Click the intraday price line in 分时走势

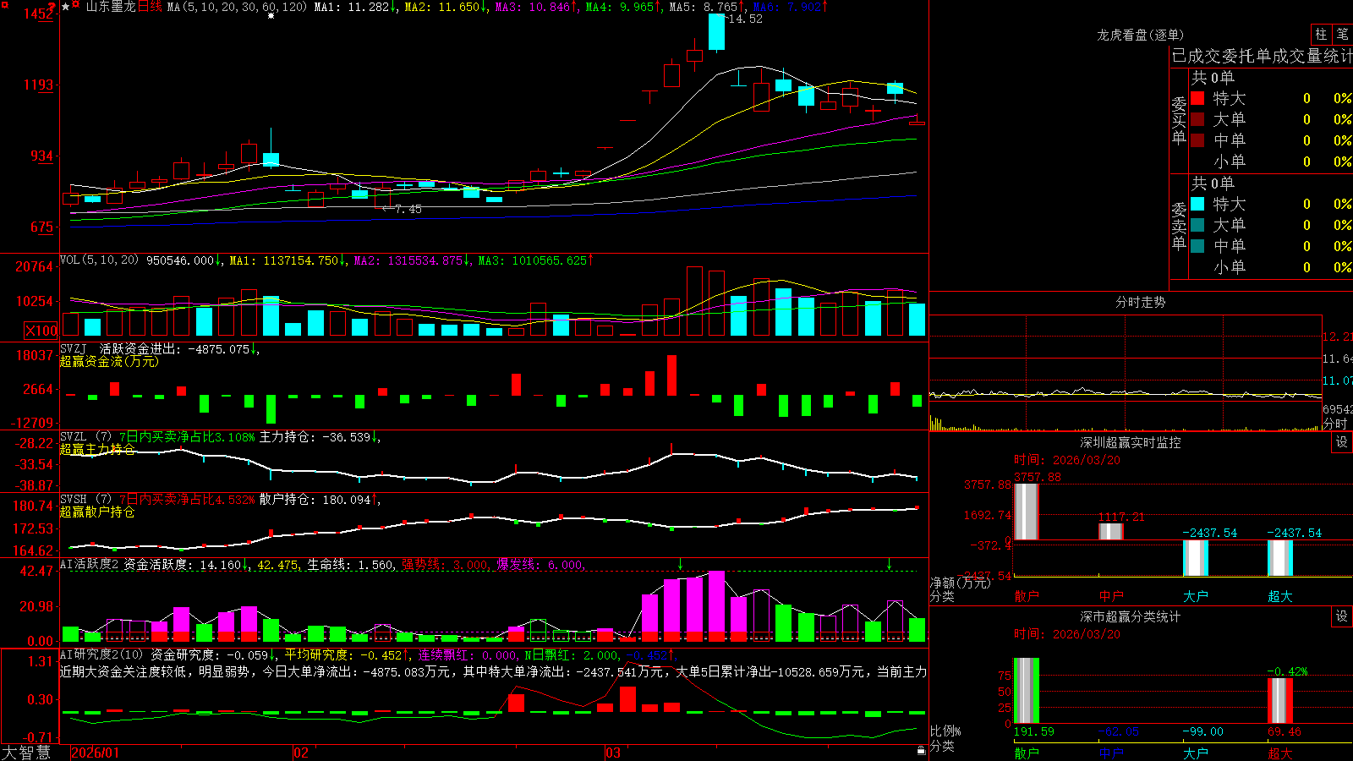click(x=1125, y=393)
